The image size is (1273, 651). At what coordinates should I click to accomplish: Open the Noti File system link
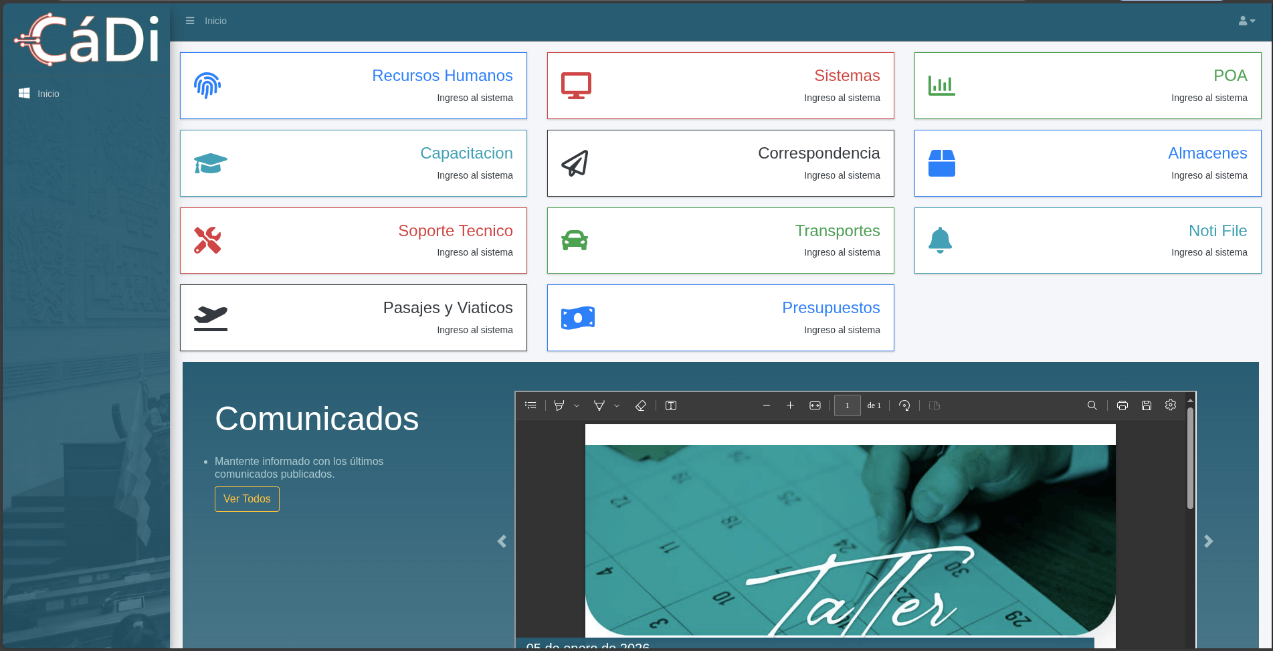click(x=1217, y=231)
